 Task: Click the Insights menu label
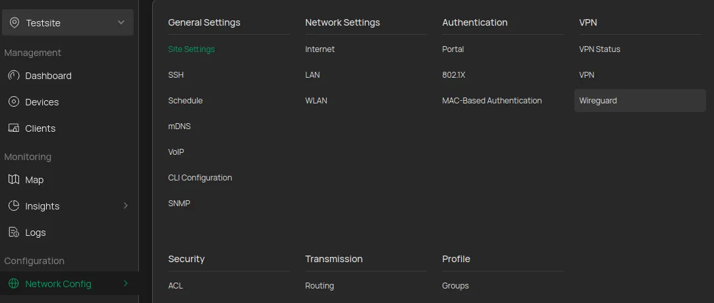click(x=42, y=206)
